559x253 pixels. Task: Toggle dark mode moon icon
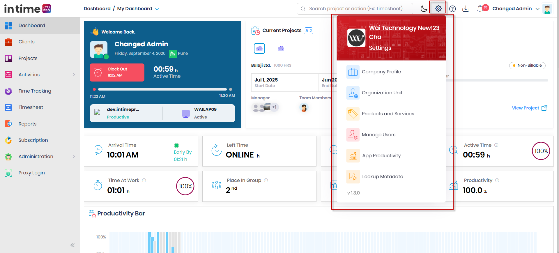point(424,8)
